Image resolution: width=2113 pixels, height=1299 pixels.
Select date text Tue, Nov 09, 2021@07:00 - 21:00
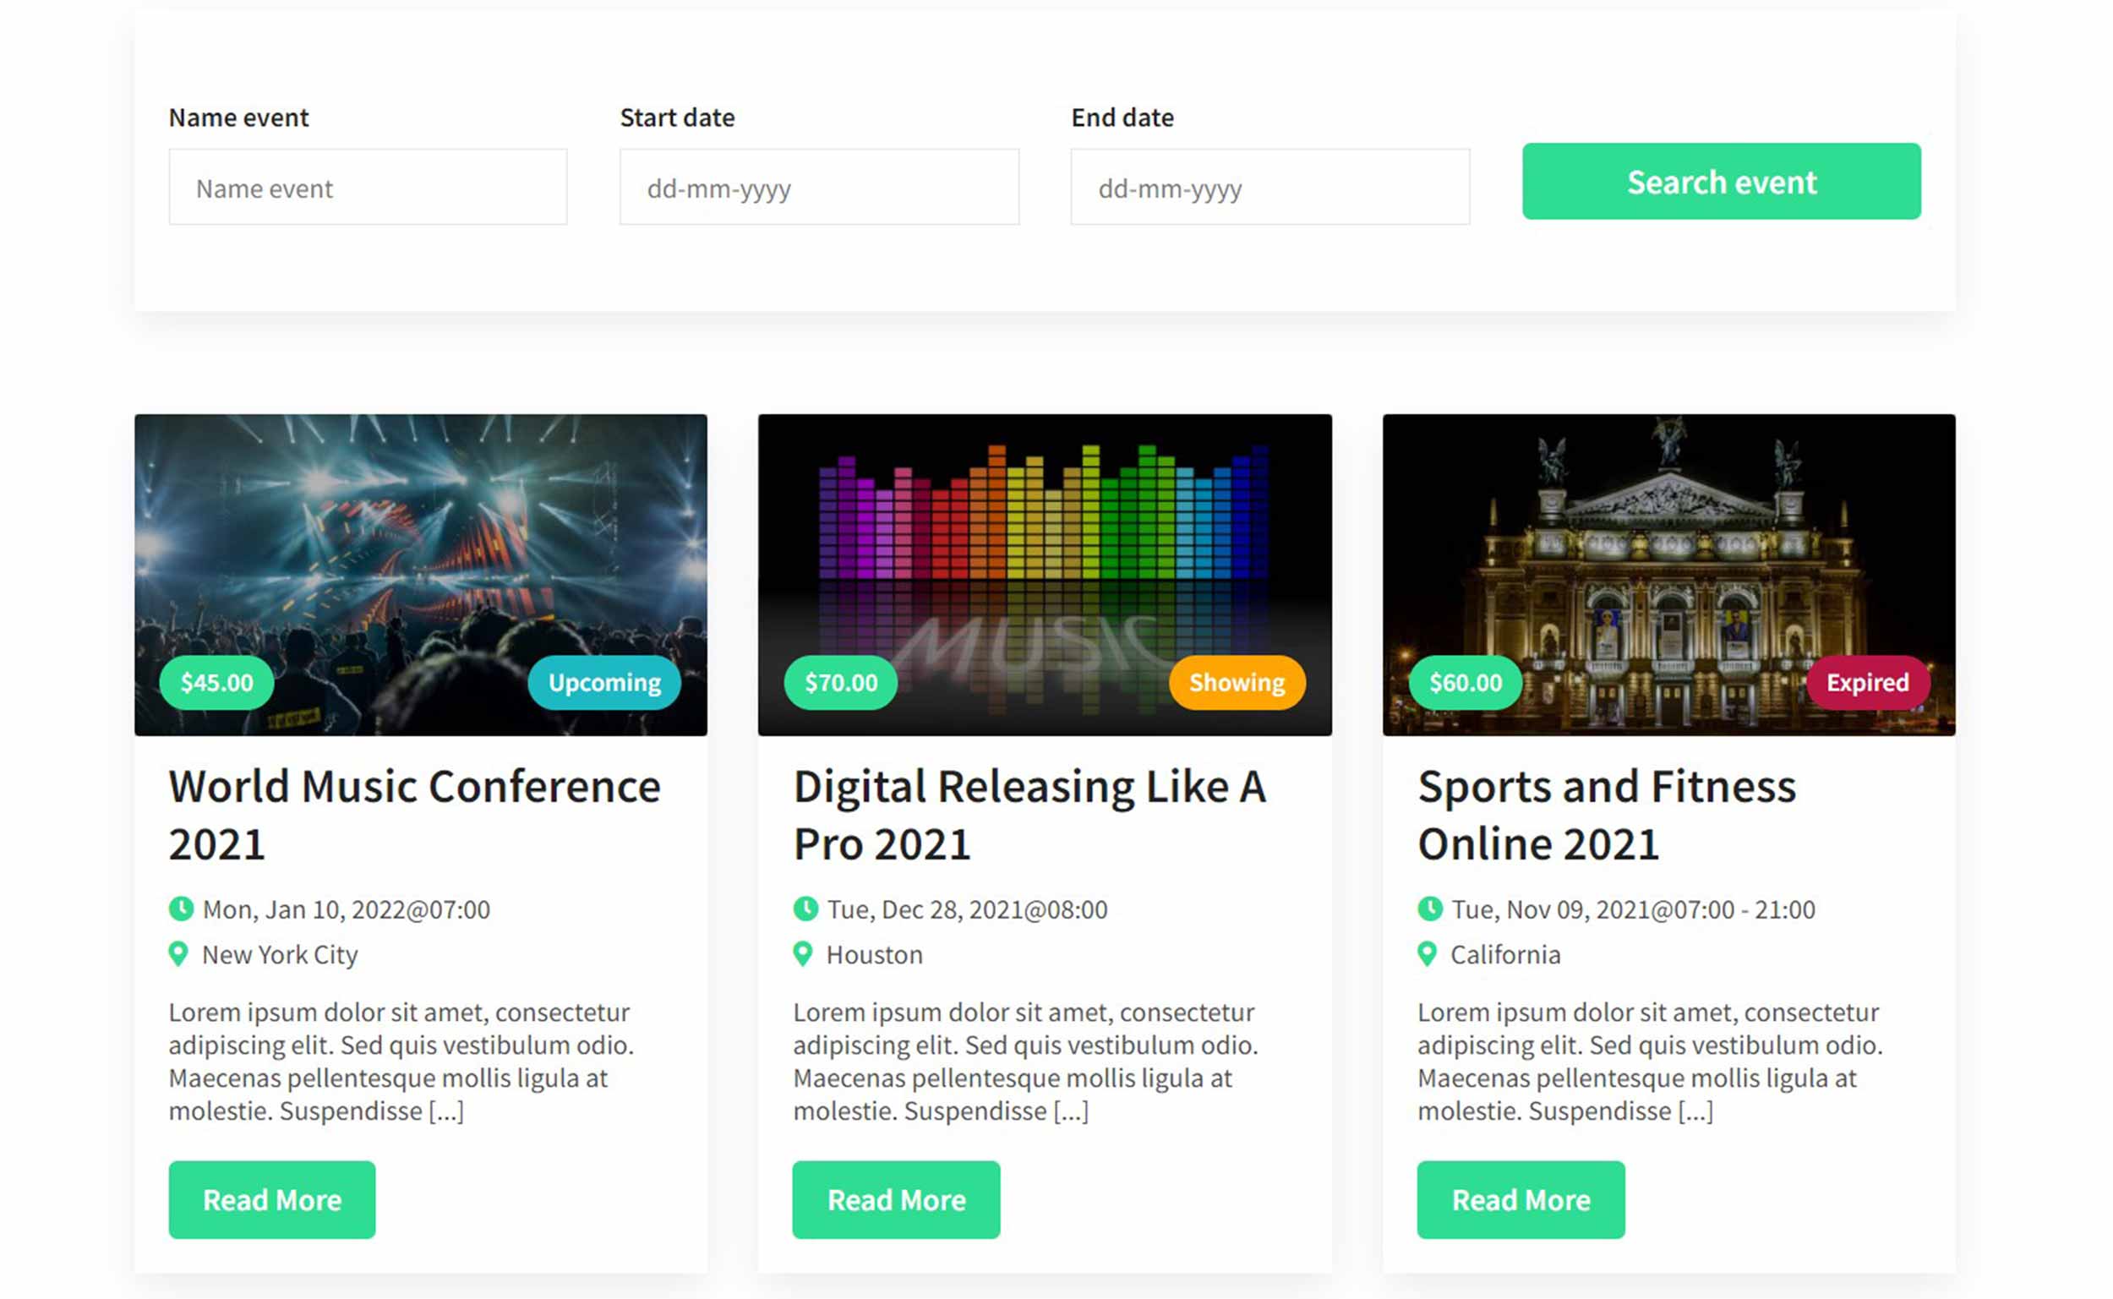tap(1633, 910)
